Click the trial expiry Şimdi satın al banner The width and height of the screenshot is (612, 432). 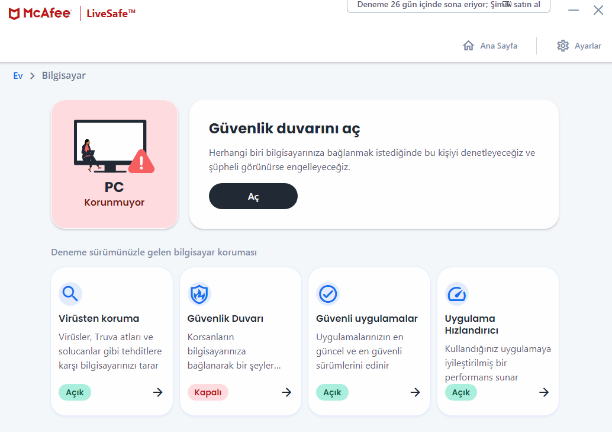tap(449, 5)
